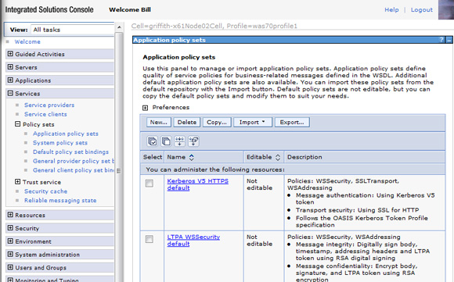
Task: Open Reliable messaging state link
Action: click(x=60, y=200)
